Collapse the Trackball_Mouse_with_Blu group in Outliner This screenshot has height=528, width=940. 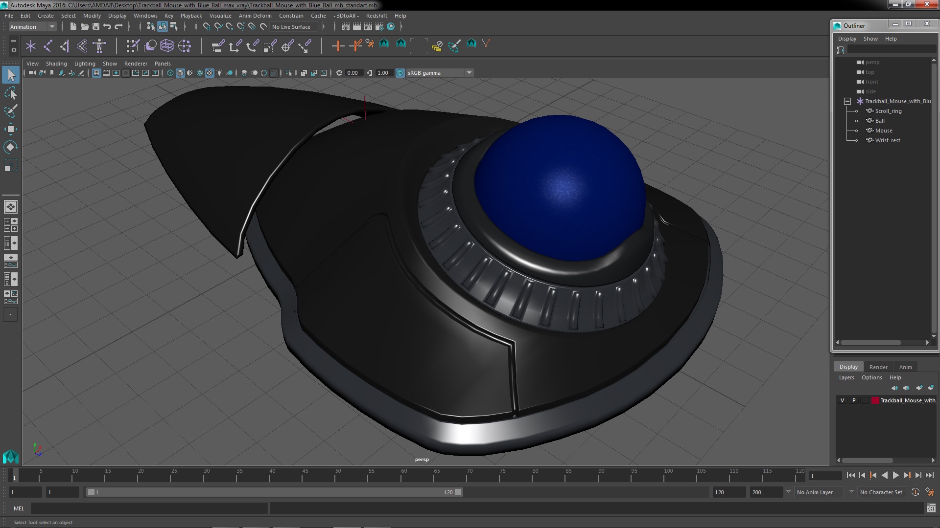[847, 101]
